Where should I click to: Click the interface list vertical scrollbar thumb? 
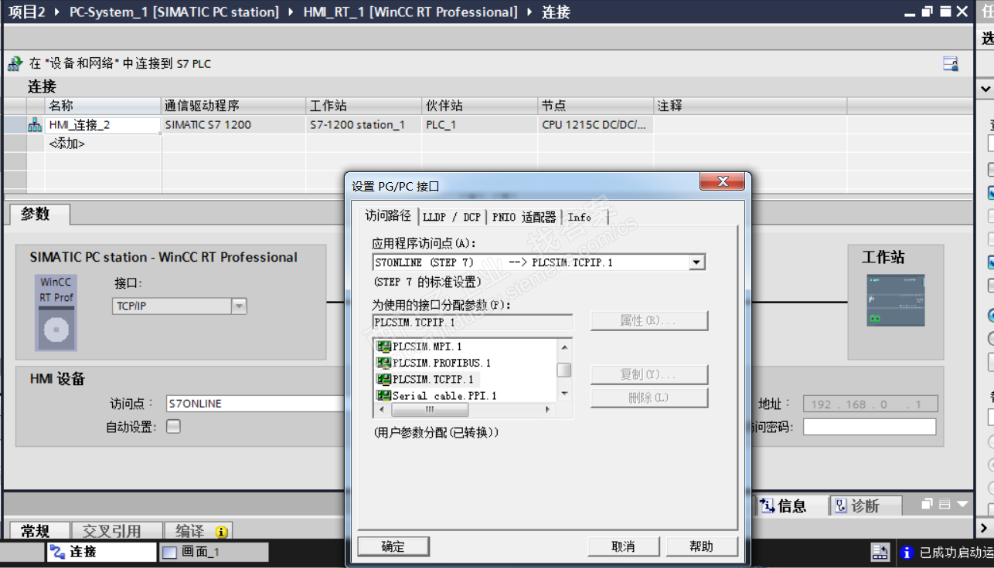click(x=565, y=370)
